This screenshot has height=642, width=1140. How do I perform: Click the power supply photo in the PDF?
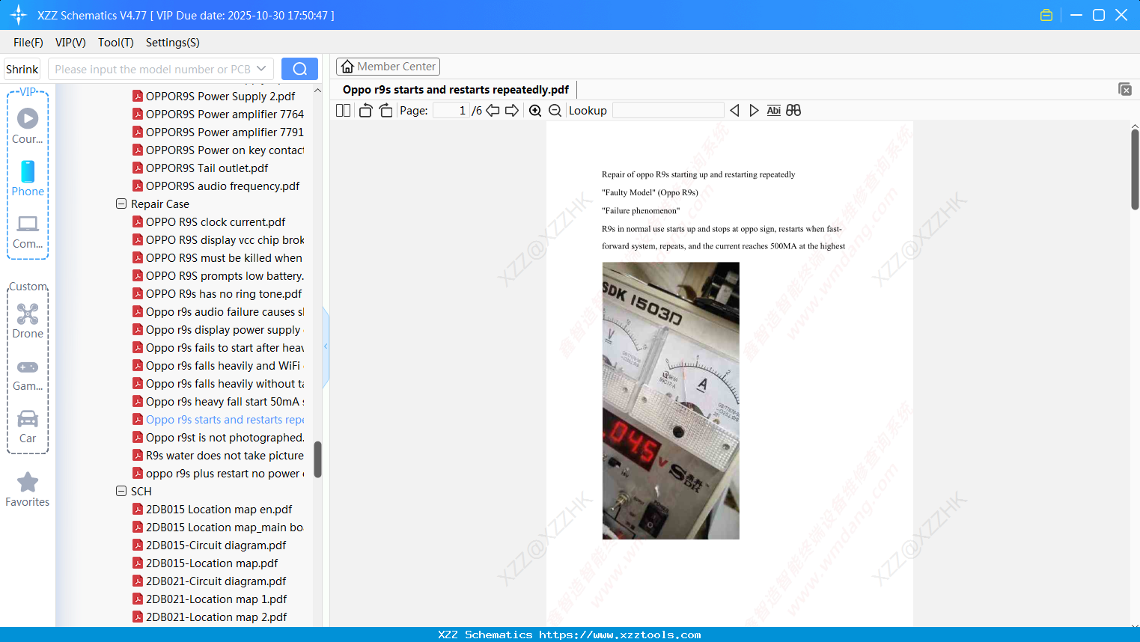tap(671, 400)
